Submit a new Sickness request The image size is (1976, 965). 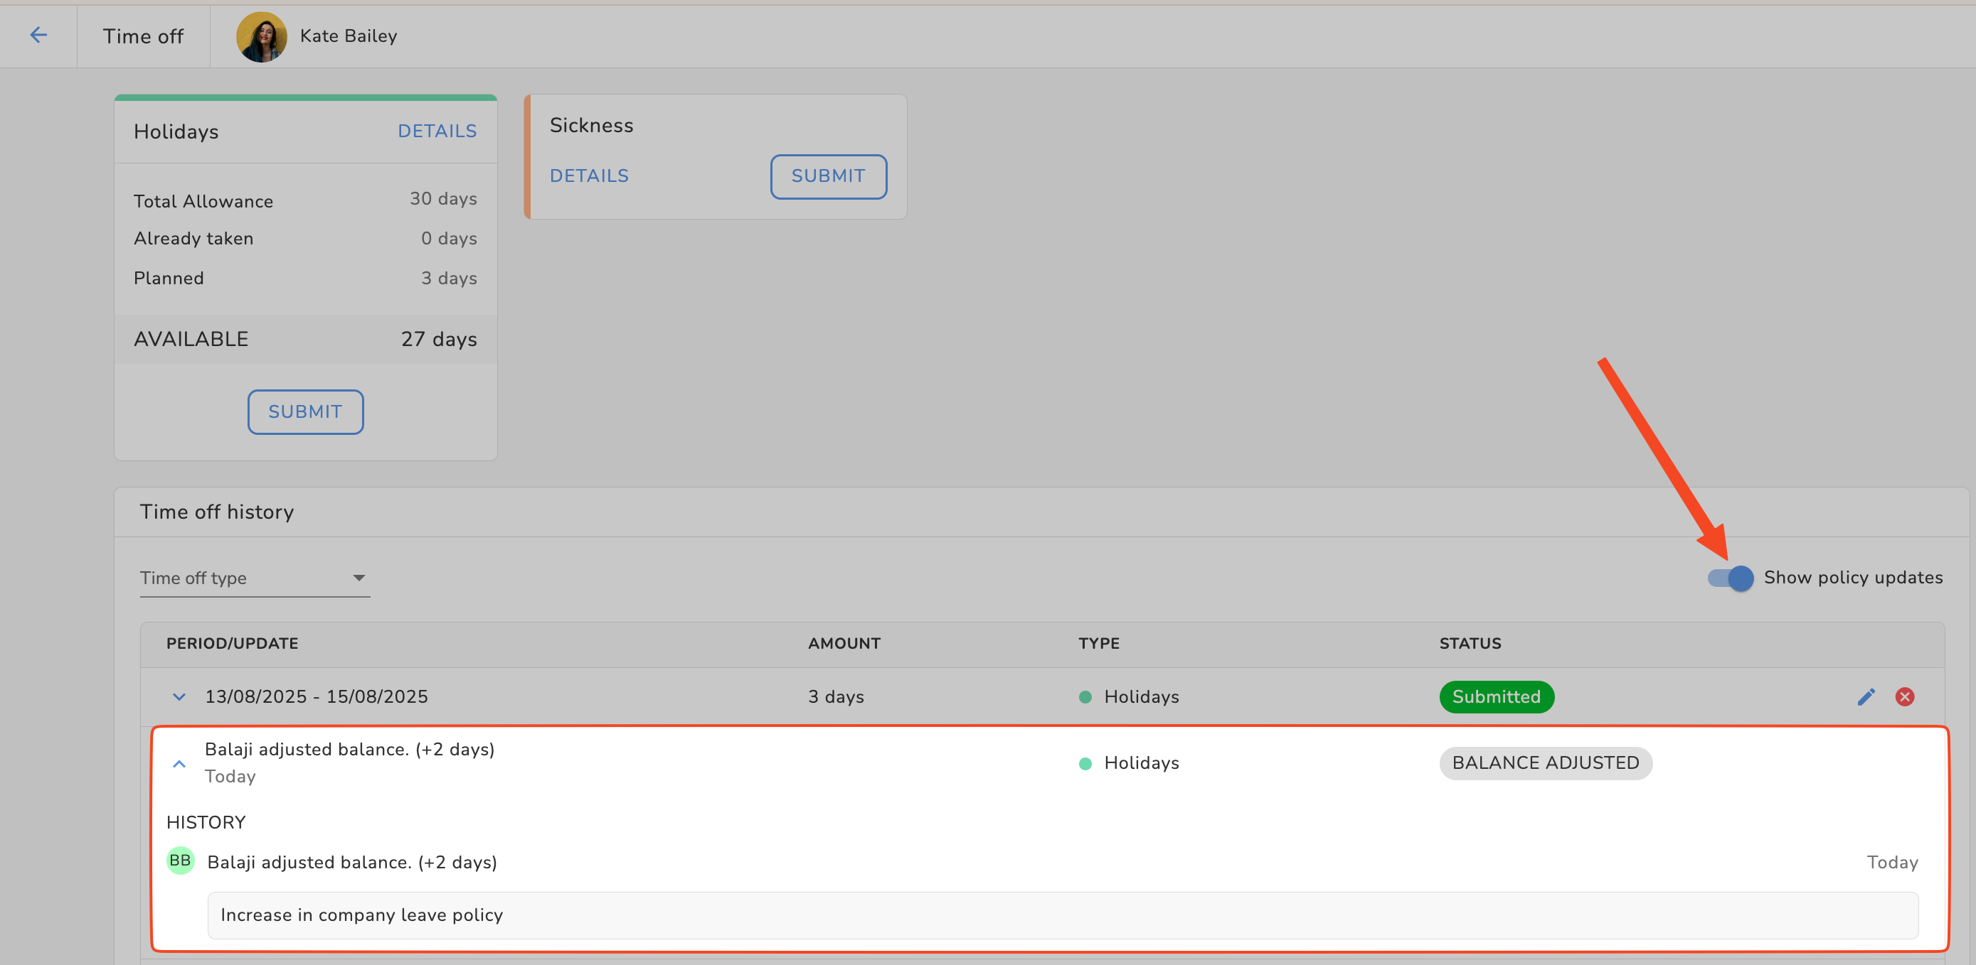pos(828,176)
